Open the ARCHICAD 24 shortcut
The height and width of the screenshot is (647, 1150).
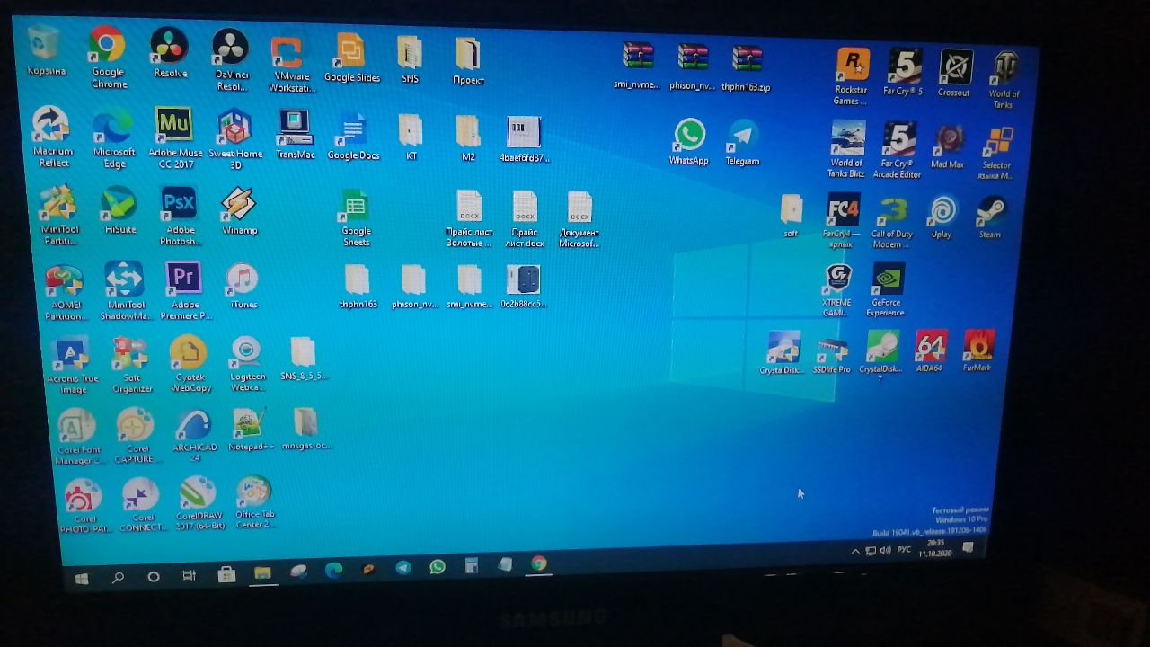(195, 436)
